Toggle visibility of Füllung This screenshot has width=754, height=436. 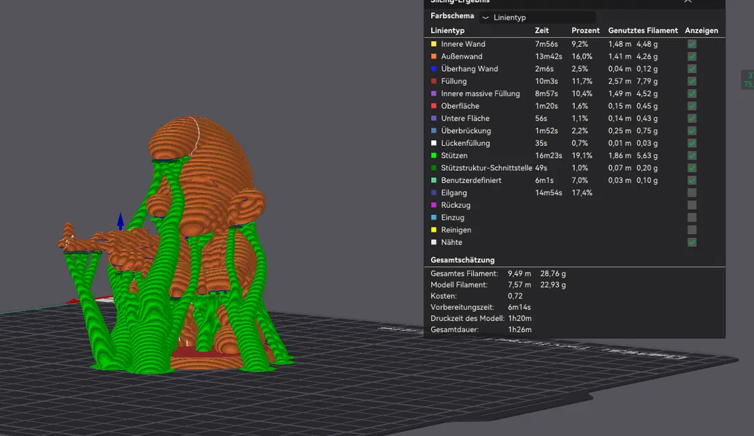pyautogui.click(x=691, y=81)
